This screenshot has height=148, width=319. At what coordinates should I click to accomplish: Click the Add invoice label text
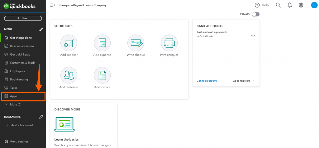(102, 87)
